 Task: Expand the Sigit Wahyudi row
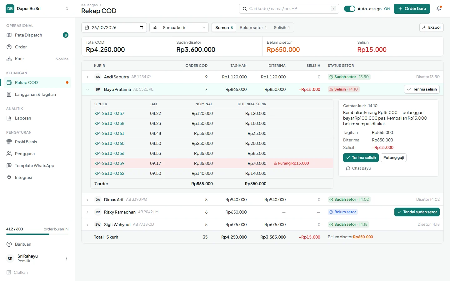87,224
